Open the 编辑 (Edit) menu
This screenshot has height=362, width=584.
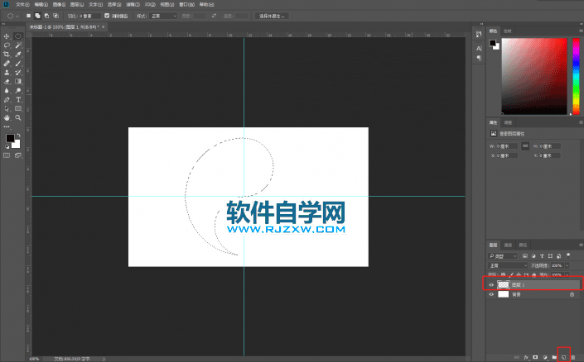[41, 4]
